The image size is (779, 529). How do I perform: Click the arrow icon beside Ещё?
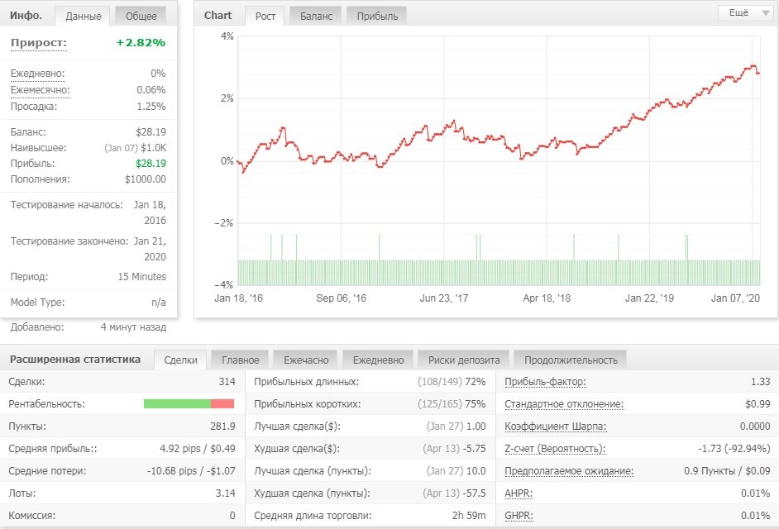point(765,13)
